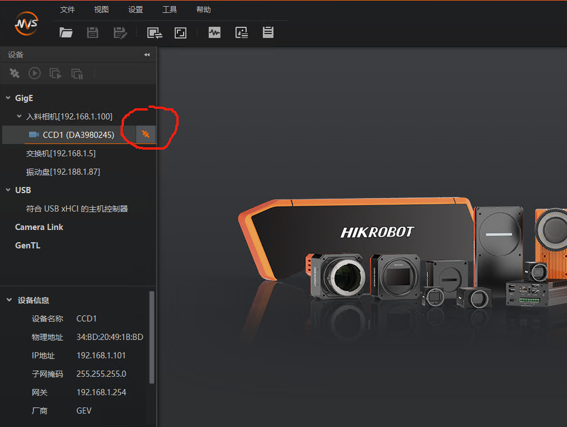Image resolution: width=567 pixels, height=427 pixels.
Task: Select the Camera Link category
Action: [39, 227]
